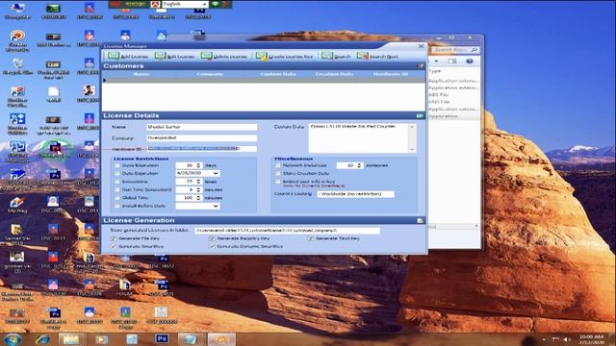
Task: Open the media player taskbar icon
Action: point(101,339)
